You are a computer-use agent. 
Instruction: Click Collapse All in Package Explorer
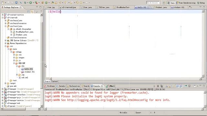[x=28, y=12]
